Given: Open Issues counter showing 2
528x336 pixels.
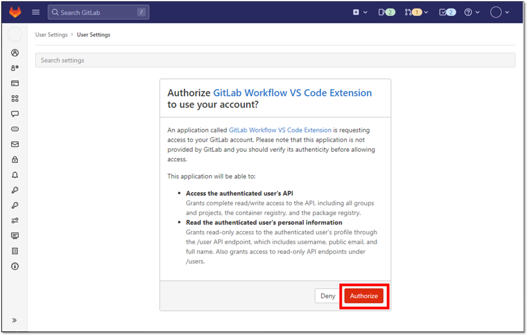Looking at the screenshot, I should 387,12.
